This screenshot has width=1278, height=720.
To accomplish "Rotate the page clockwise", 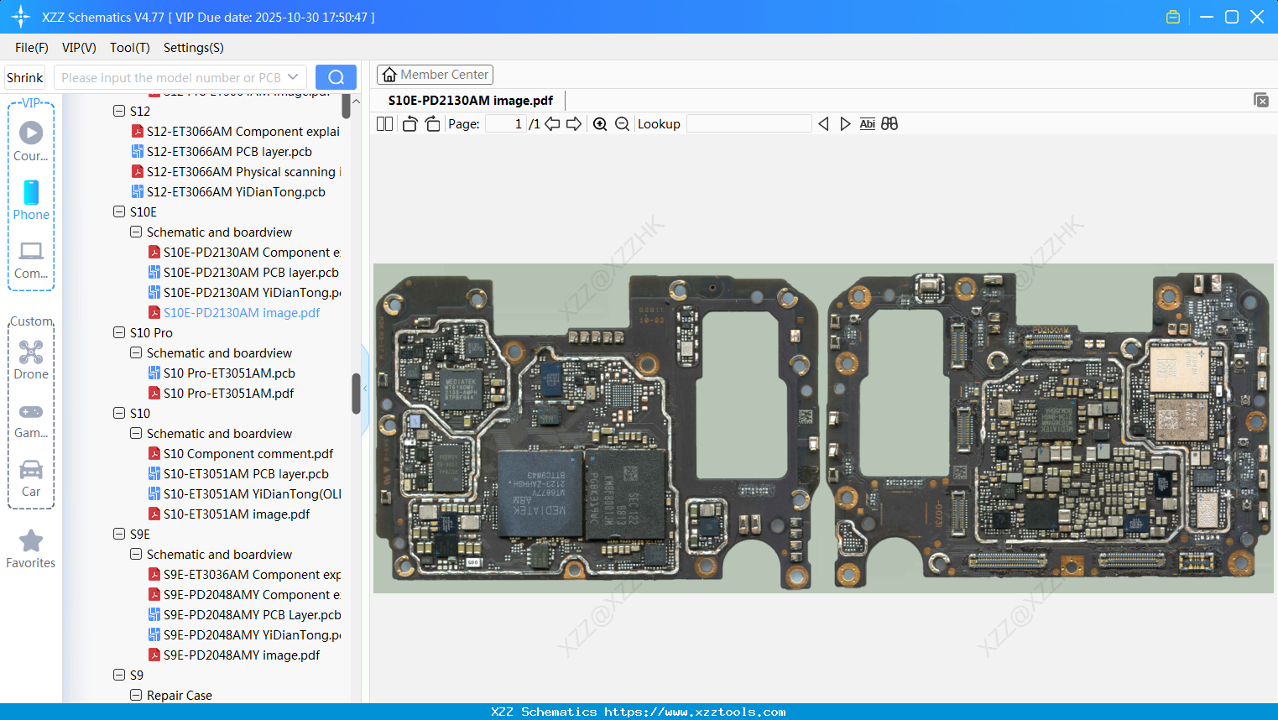I will 432,124.
